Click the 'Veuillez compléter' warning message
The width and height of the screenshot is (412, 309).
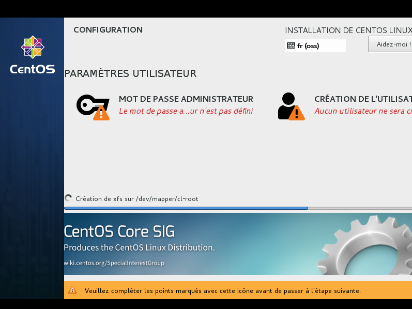point(222,291)
